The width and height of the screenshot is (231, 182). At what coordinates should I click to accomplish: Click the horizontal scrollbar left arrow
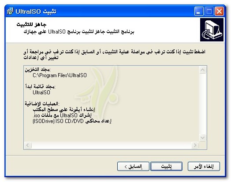coord(28,145)
